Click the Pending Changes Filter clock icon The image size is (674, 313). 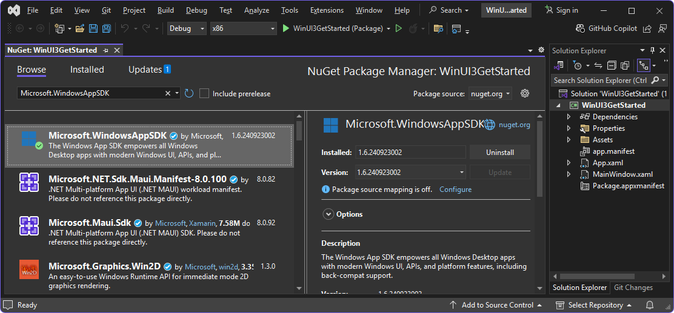(x=577, y=66)
